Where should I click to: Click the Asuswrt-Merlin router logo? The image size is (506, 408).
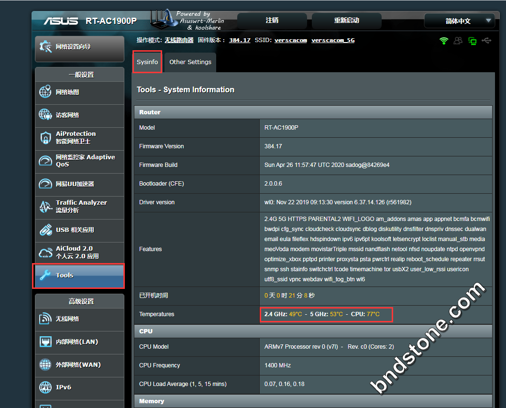click(x=165, y=19)
